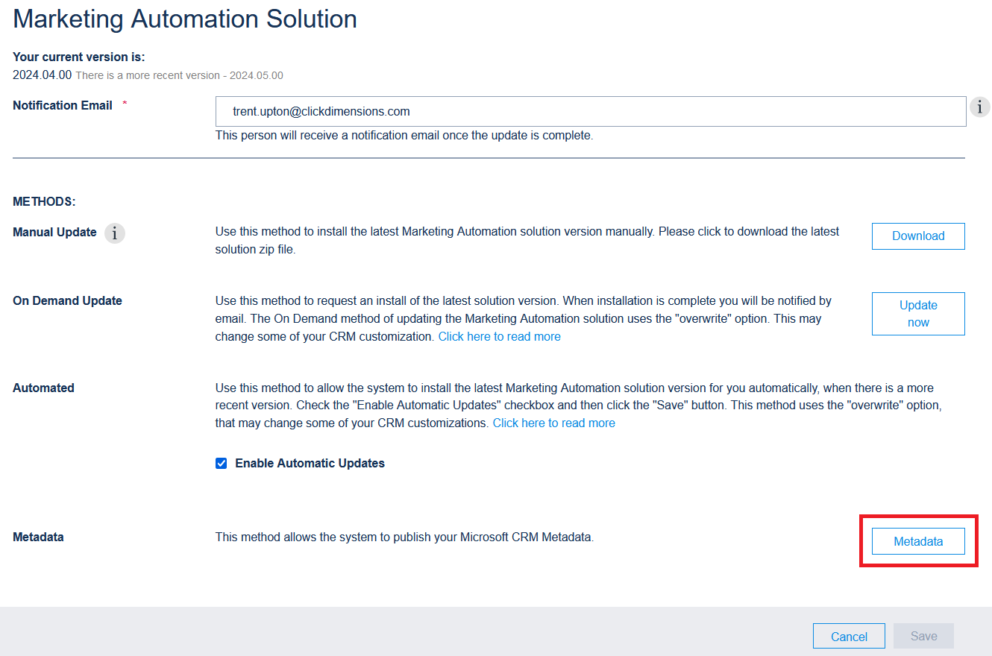This screenshot has height=656, width=992.
Task: Open the Automated section read more link
Action: click(553, 423)
